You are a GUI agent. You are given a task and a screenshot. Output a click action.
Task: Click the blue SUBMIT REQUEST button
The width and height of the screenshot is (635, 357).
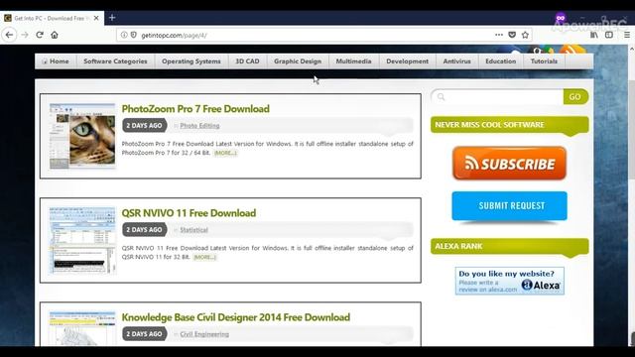click(509, 206)
